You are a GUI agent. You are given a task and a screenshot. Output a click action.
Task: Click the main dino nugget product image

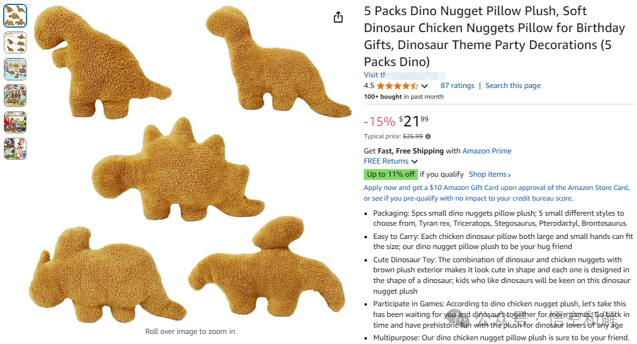point(190,164)
